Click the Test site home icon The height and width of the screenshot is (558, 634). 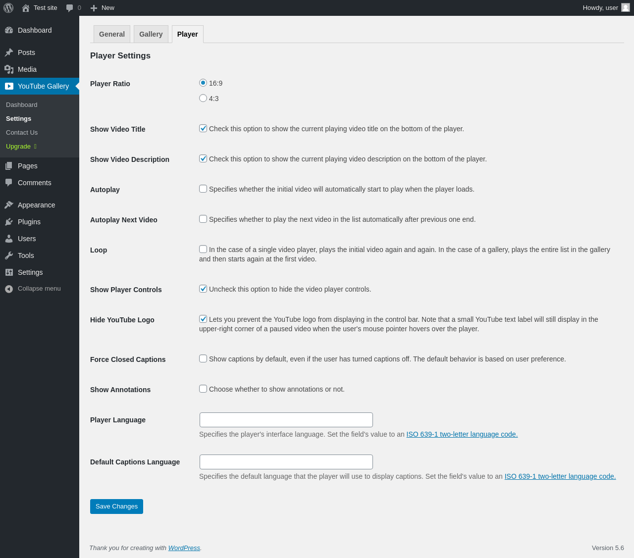(x=26, y=8)
